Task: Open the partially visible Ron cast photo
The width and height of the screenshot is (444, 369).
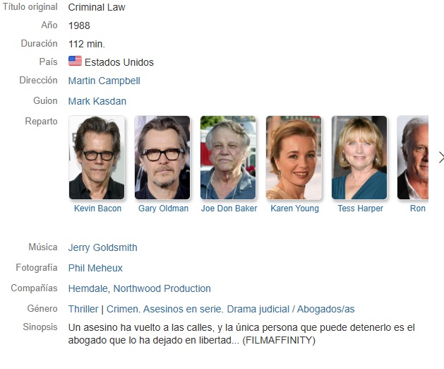Action: tap(413, 158)
